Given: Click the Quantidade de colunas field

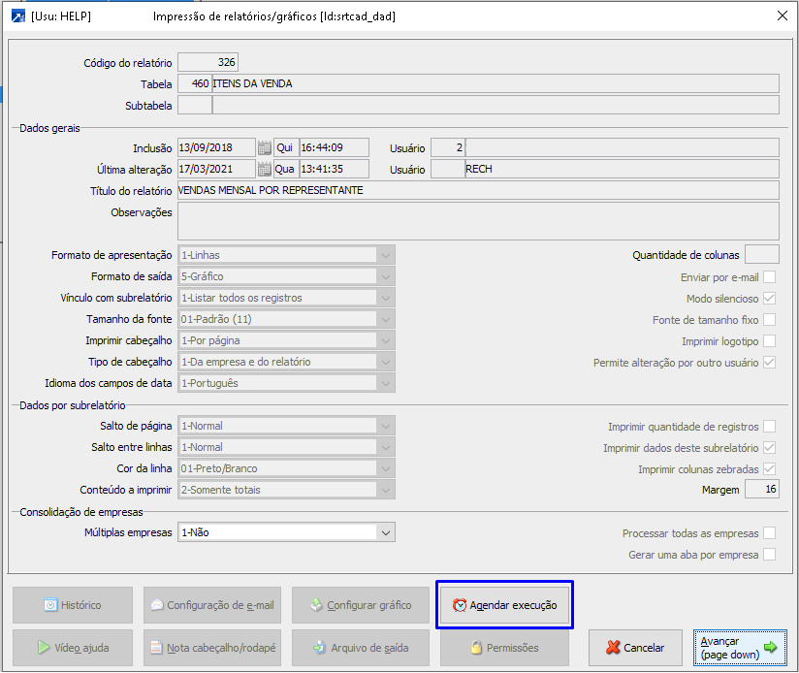Looking at the screenshot, I should click(762, 254).
